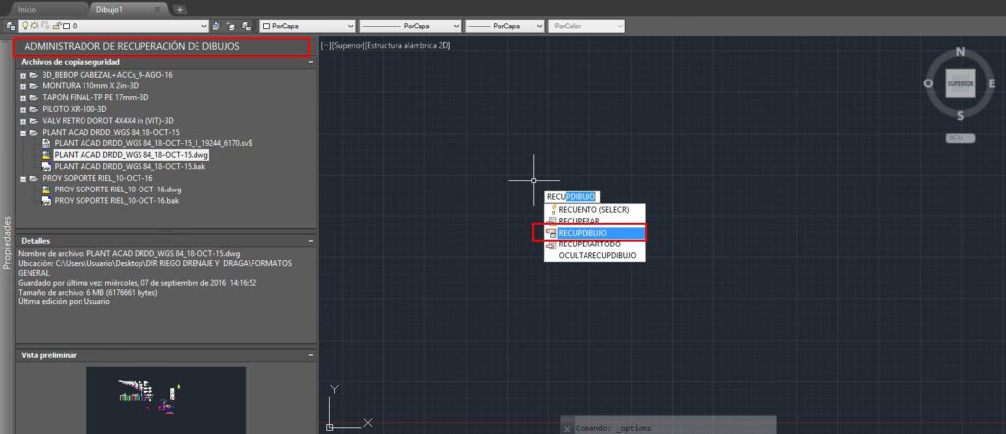Expand the 3D_BEBOP CABEZAL folder node
The image size is (1006, 434).
23,75
